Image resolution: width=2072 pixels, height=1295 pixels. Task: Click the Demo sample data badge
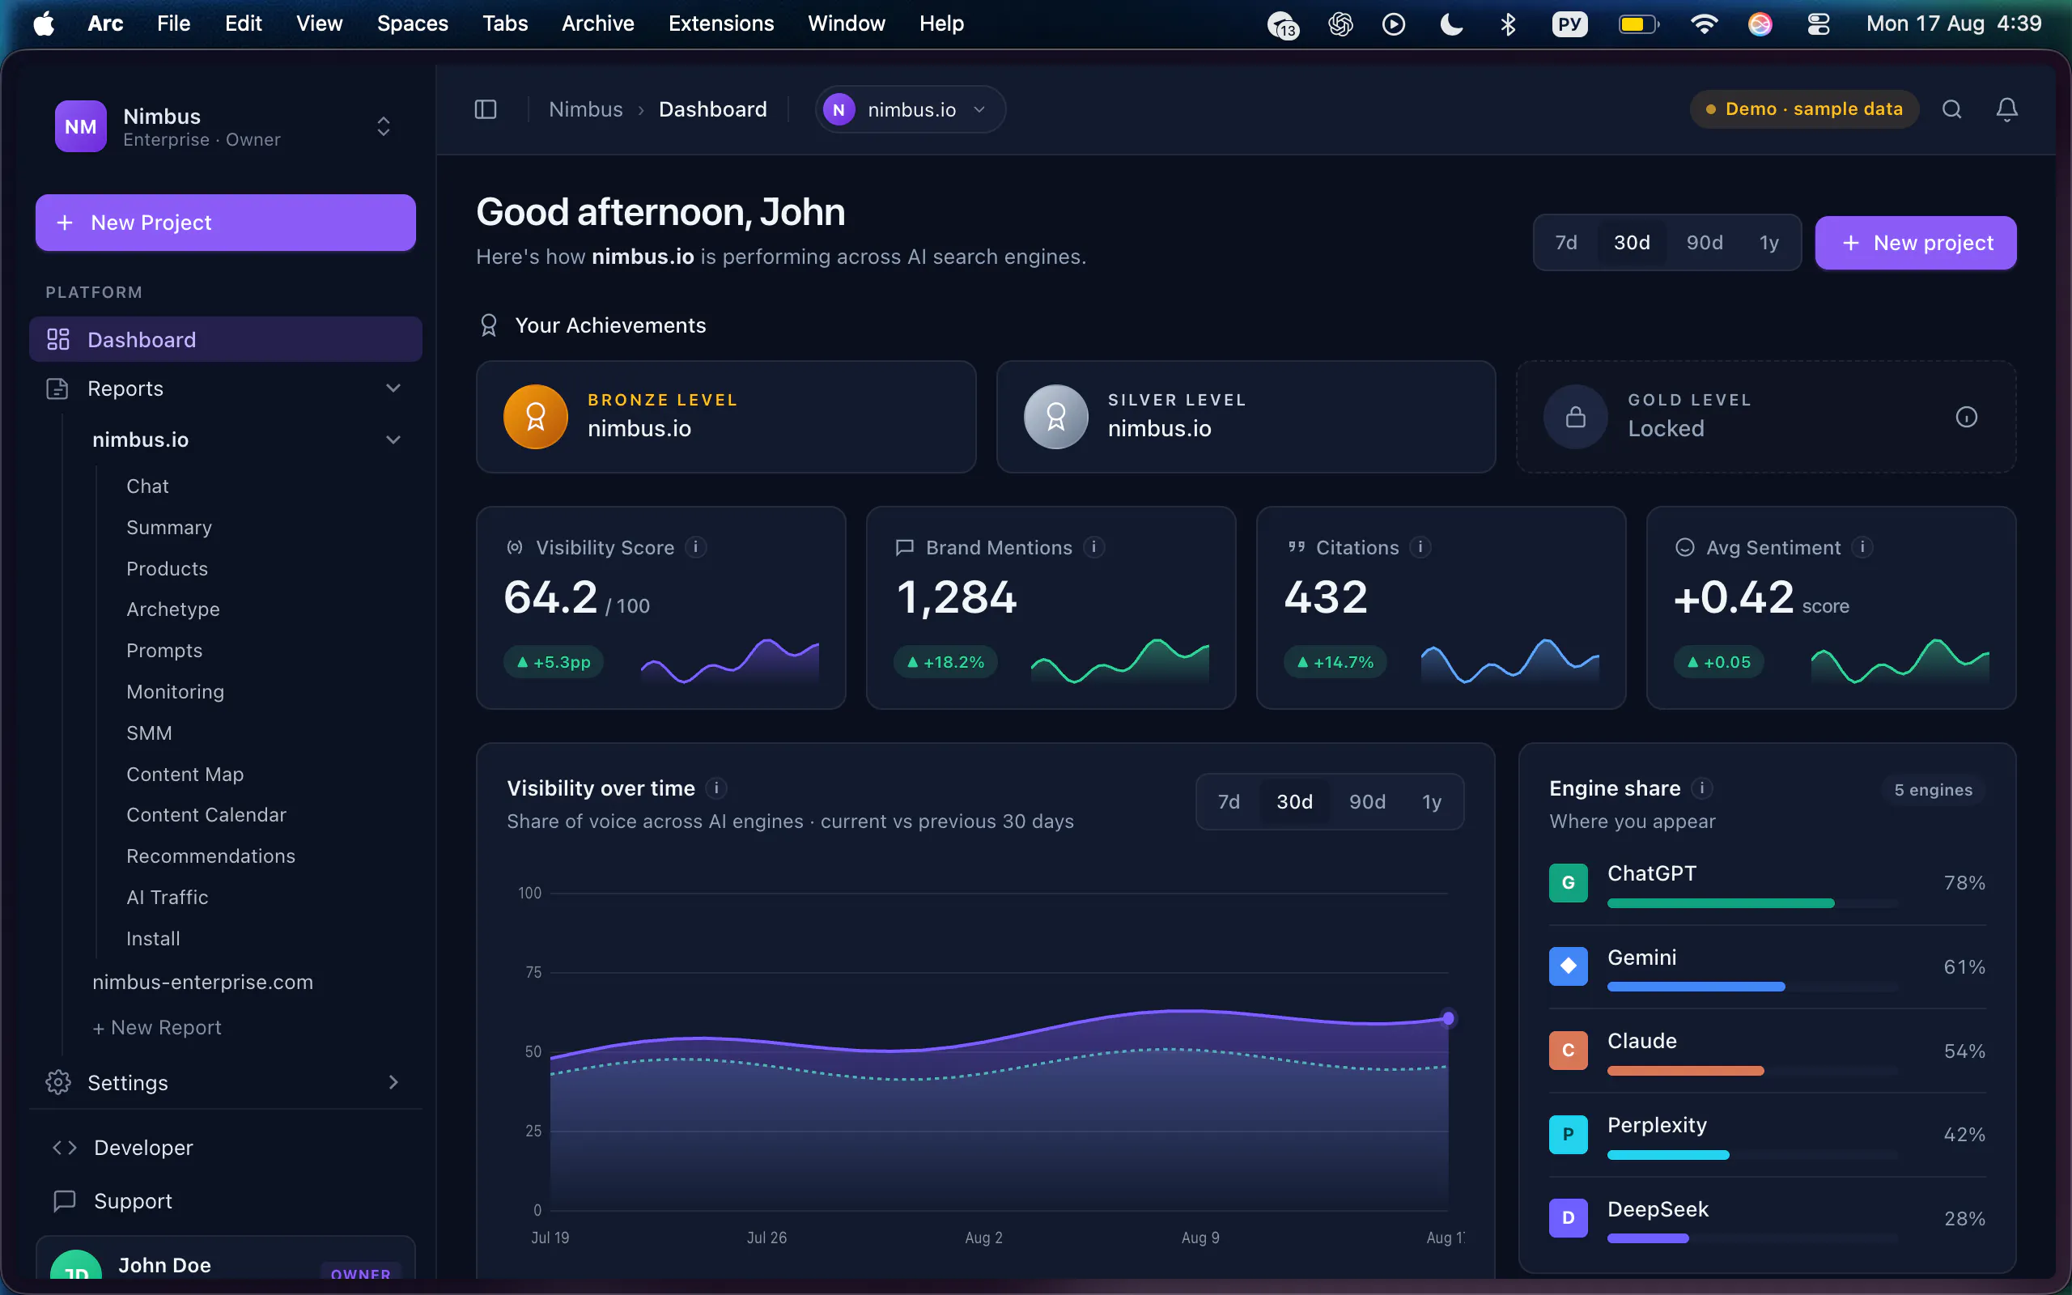coord(1804,108)
